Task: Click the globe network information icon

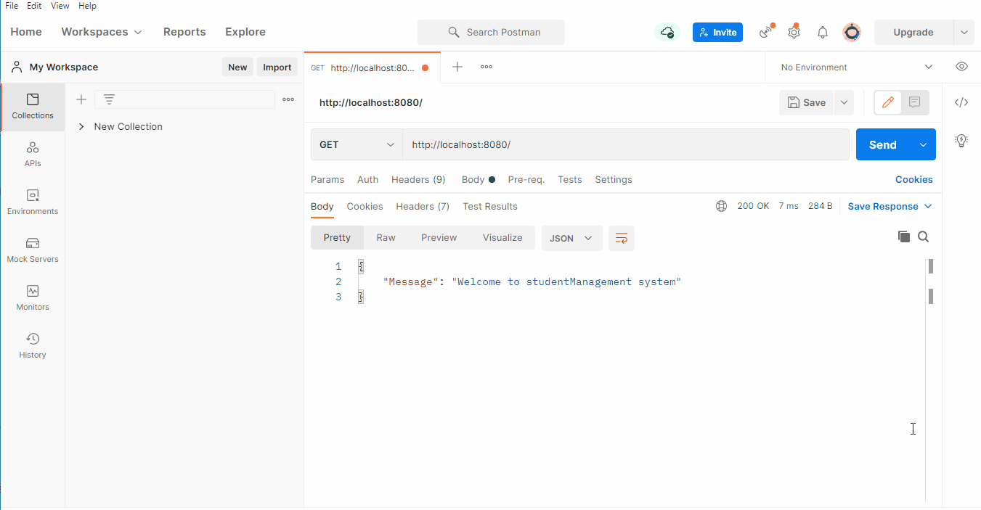Action: click(721, 206)
